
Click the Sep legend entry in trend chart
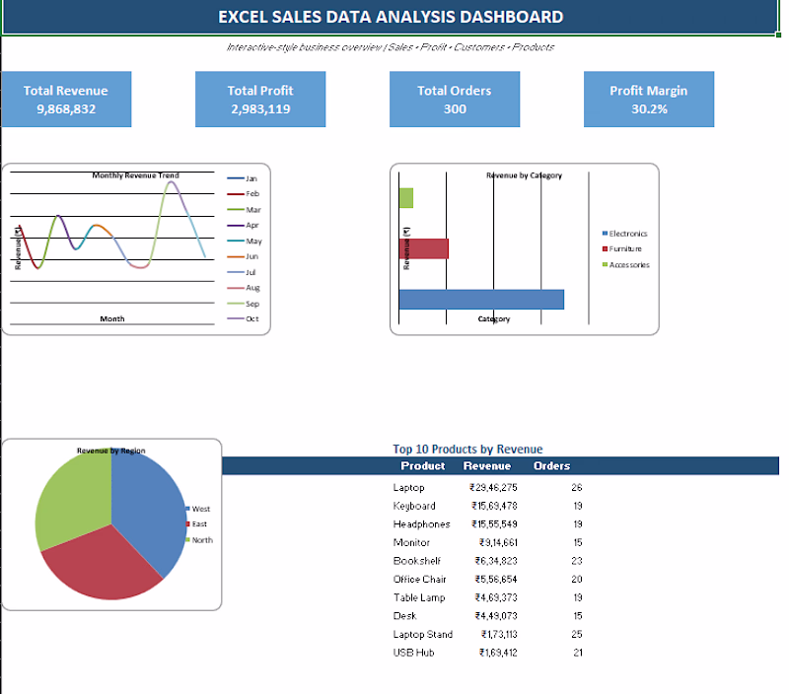pyautogui.click(x=244, y=304)
